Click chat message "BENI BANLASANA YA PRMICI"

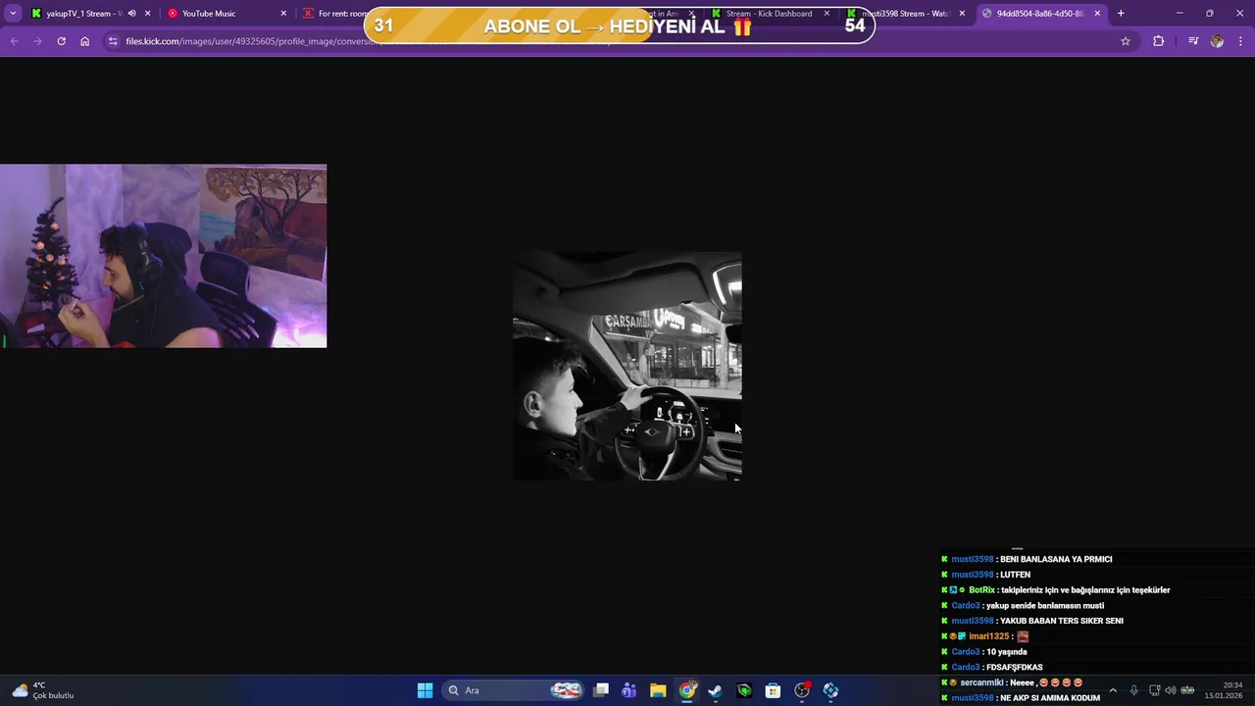1056,559
